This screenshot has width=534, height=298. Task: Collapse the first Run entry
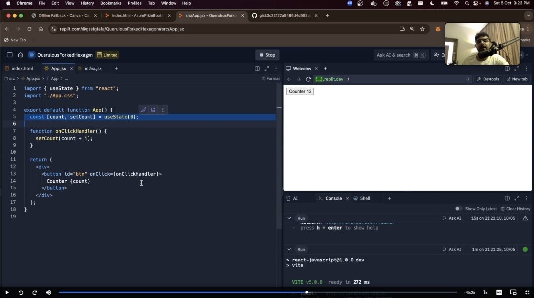[x=289, y=218]
